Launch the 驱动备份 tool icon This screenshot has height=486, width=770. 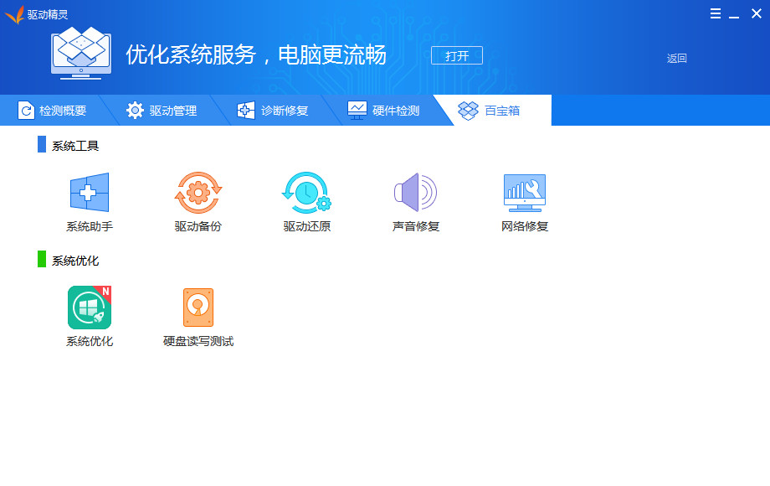click(198, 192)
